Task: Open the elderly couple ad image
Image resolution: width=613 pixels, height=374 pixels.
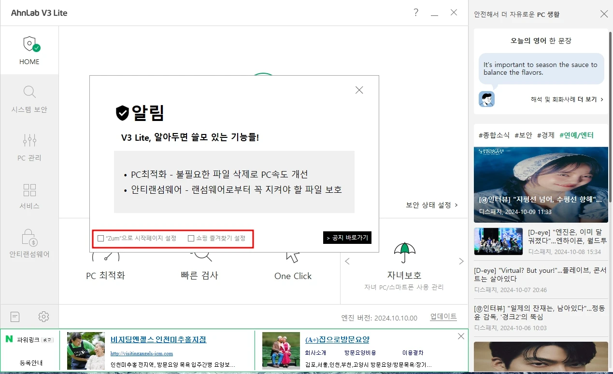Action: [x=281, y=350]
